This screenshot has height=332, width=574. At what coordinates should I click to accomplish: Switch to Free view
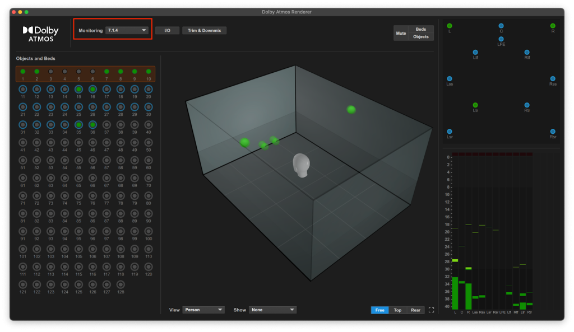(x=379, y=310)
